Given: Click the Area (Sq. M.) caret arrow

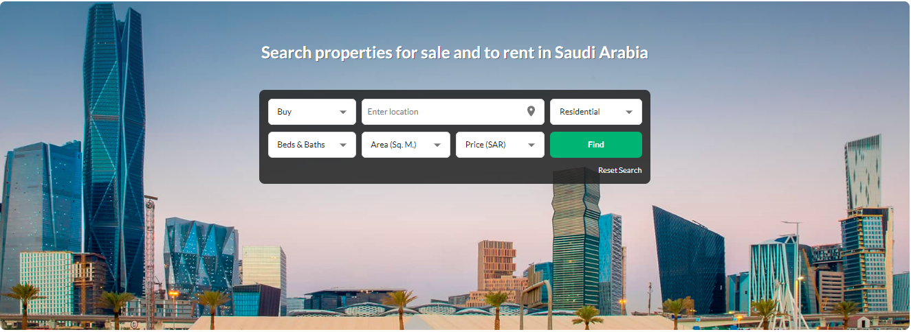Looking at the screenshot, I should click(437, 145).
